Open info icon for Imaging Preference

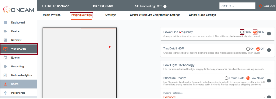(x=269, y=97)
